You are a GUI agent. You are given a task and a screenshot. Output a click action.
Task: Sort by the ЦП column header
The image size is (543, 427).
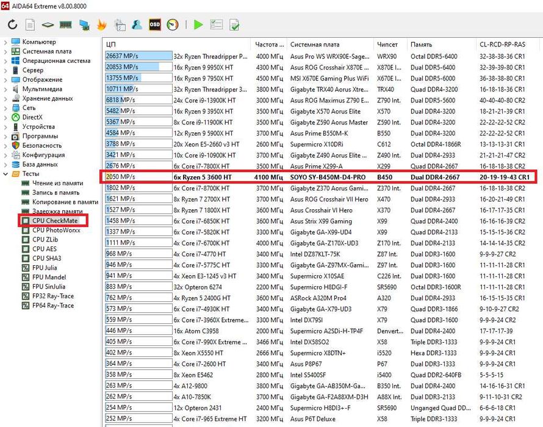tap(176, 45)
